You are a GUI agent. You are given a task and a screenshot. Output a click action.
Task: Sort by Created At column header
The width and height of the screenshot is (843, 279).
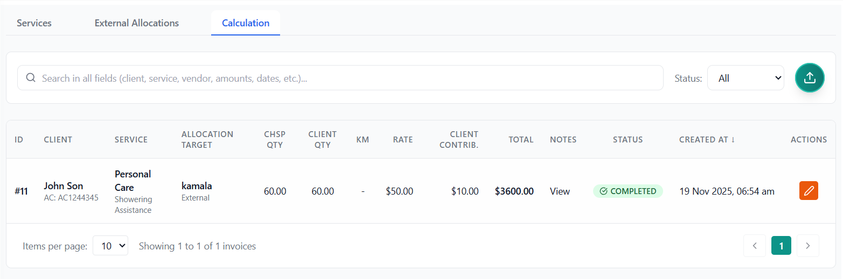pos(707,140)
